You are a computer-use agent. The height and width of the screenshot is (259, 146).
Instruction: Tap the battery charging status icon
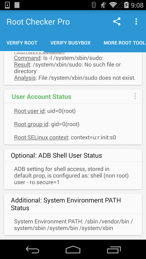tap(126, 5)
